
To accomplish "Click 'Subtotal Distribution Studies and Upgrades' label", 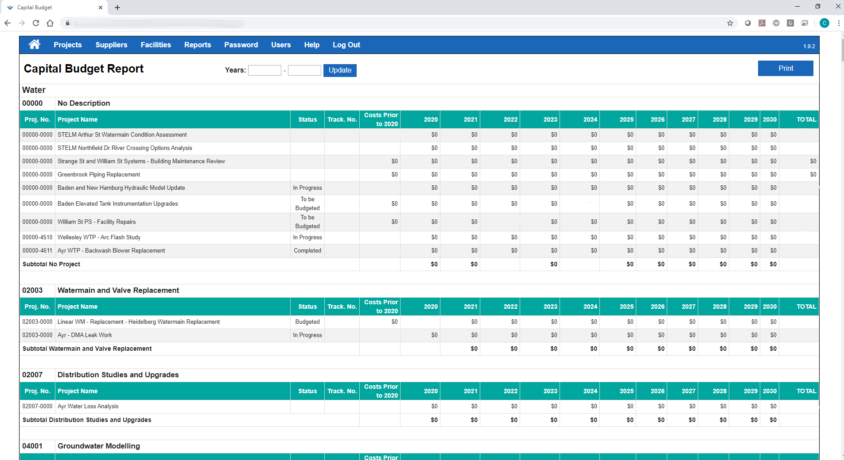I will tap(87, 420).
